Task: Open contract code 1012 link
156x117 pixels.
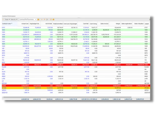Action: point(3,39)
